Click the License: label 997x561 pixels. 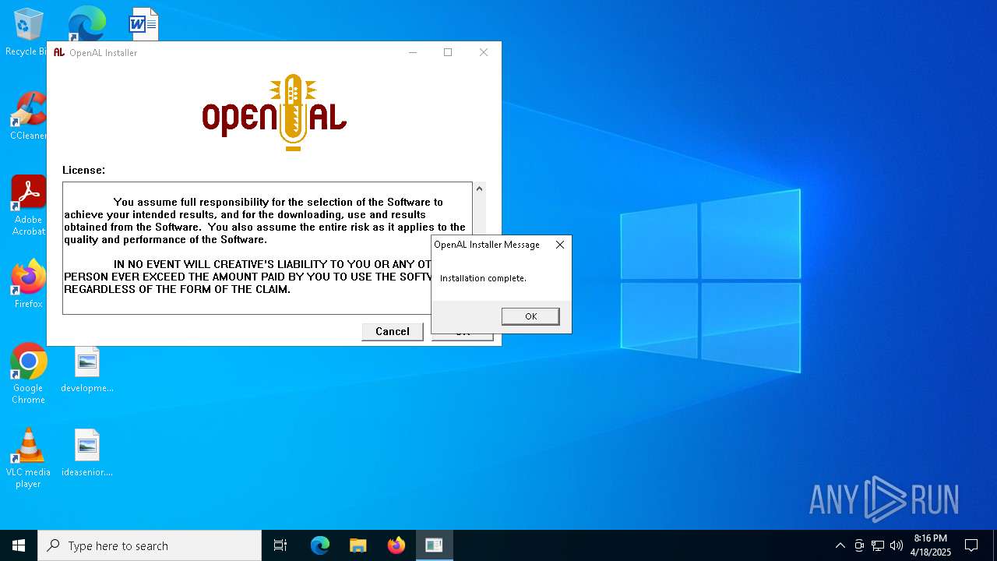83,170
